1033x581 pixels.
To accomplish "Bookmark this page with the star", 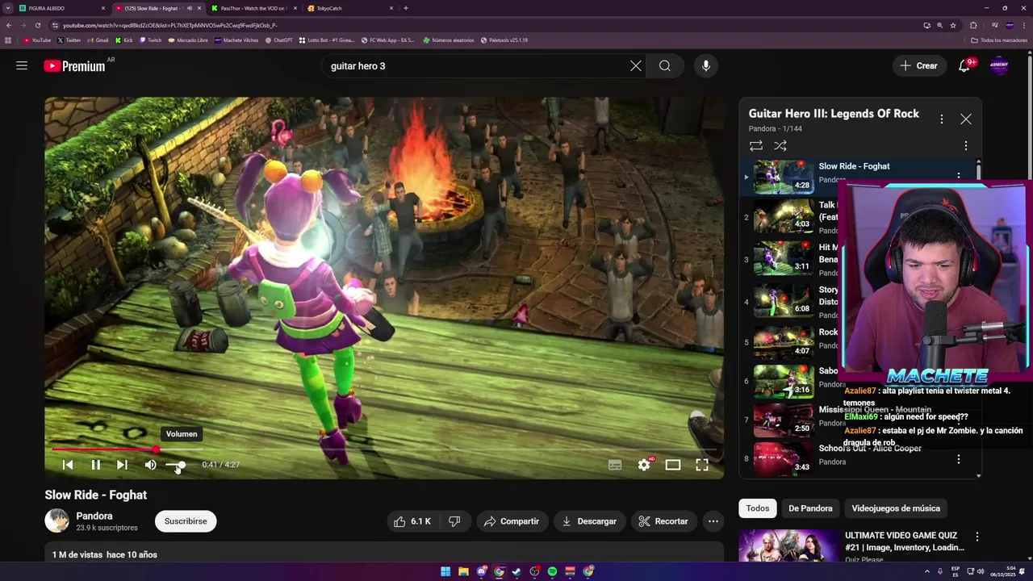I will click(955, 25).
